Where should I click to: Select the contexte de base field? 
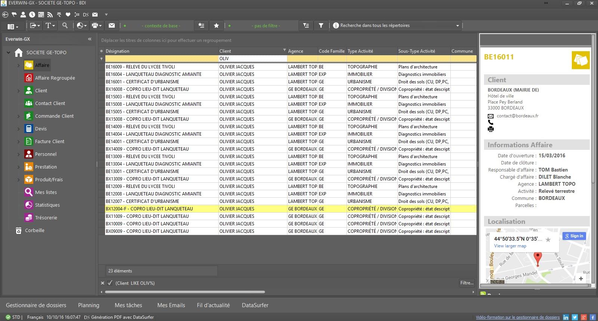pos(161,26)
